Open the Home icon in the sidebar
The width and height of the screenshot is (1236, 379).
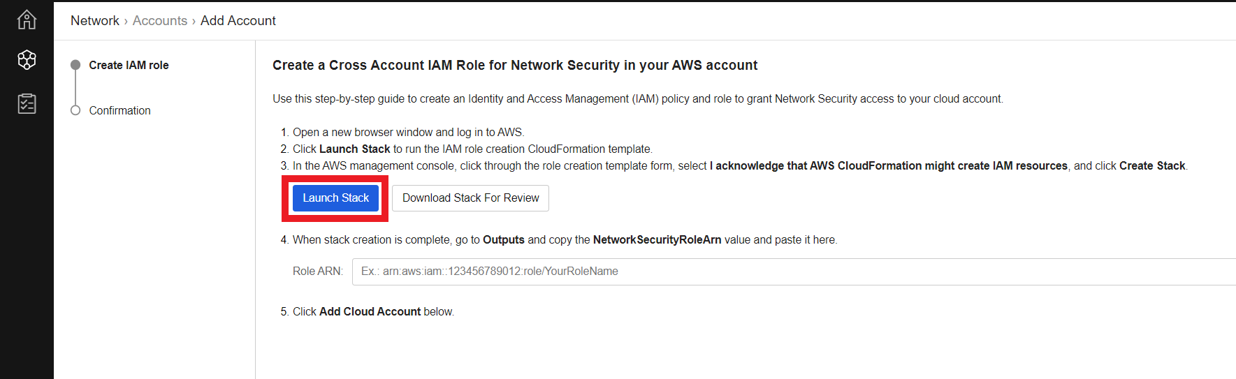(27, 20)
